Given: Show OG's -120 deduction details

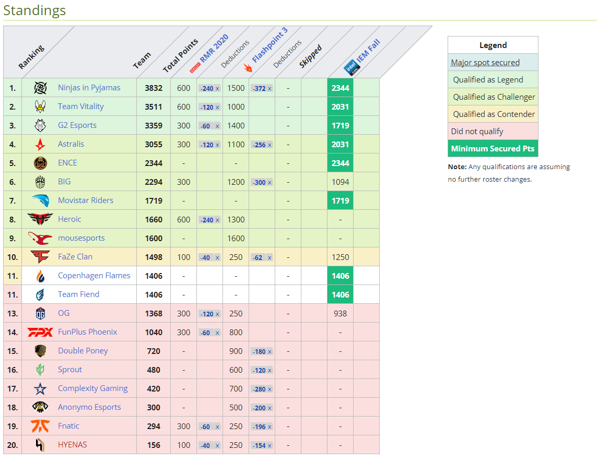Looking at the screenshot, I should coord(210,314).
